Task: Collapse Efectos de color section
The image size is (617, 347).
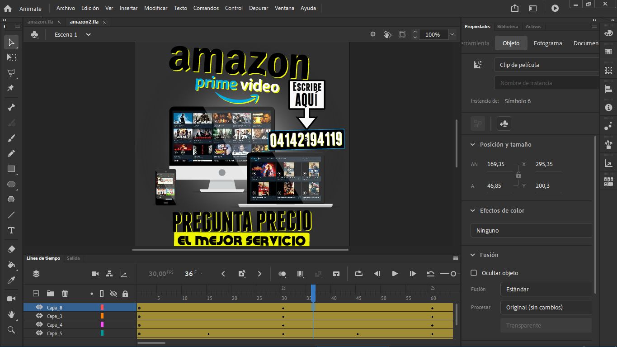Action: (473, 211)
